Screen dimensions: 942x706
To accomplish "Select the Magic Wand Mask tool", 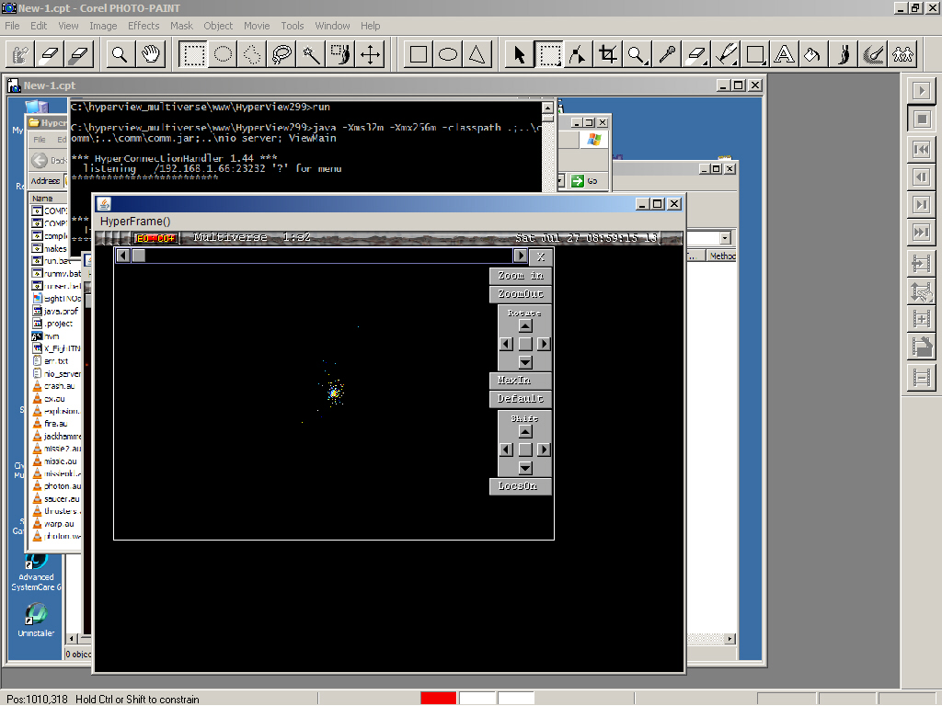I will click(312, 55).
